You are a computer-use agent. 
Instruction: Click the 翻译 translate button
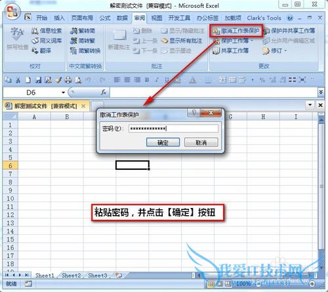[41, 51]
